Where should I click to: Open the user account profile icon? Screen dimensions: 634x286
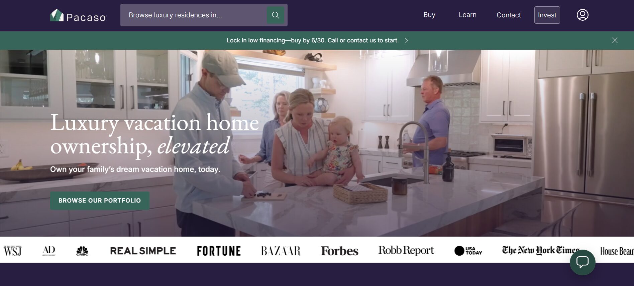[583, 15]
